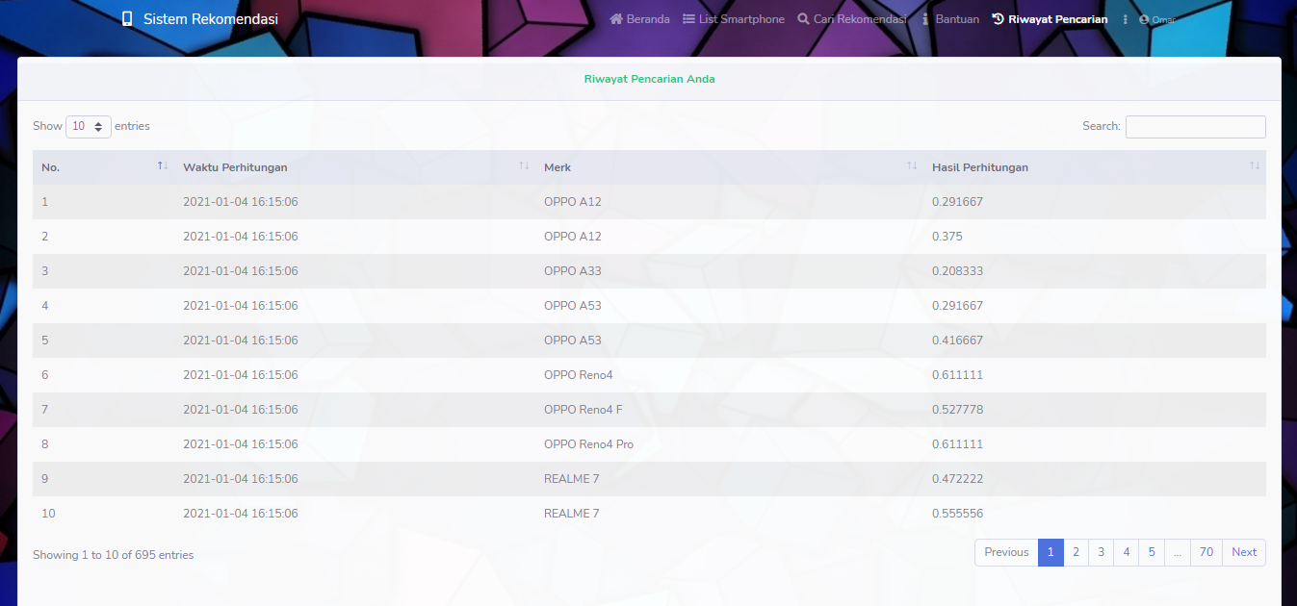Click the value 0.375
This screenshot has width=1297, height=606.
(x=947, y=237)
